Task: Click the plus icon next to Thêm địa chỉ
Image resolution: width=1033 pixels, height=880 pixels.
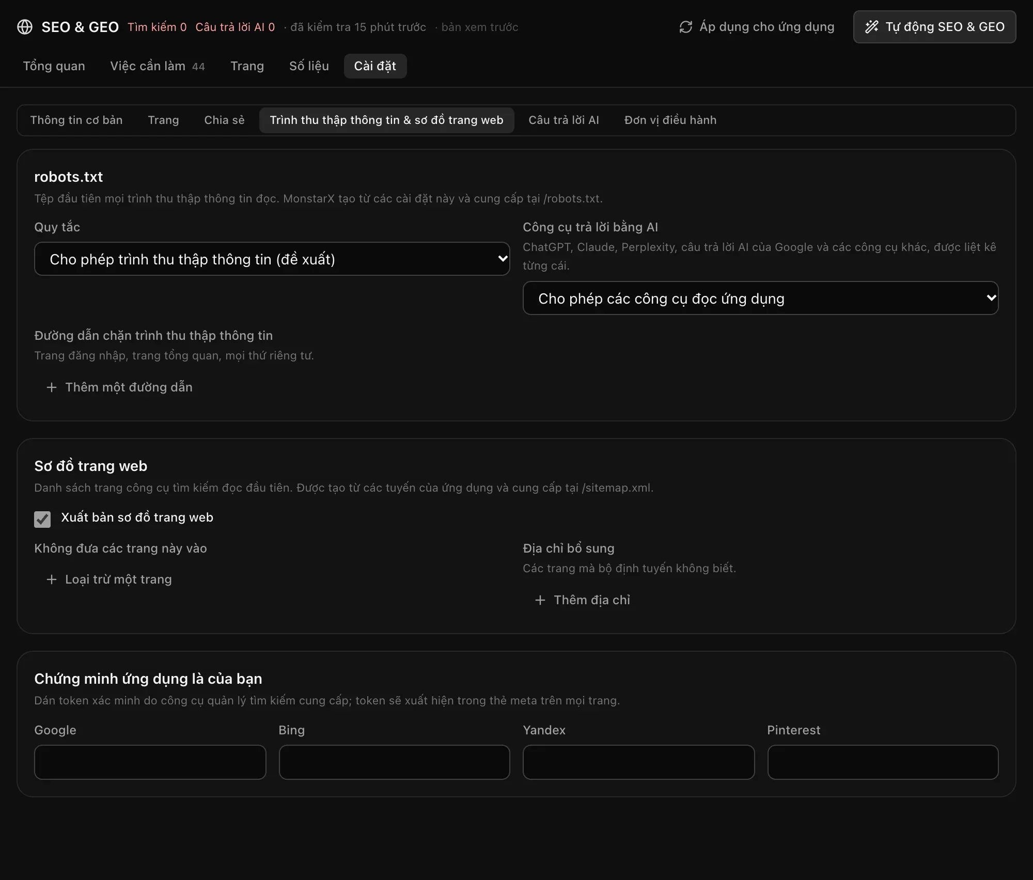Action: click(x=540, y=600)
